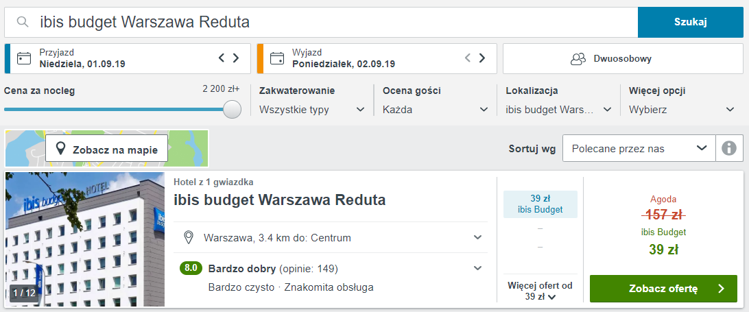Click the hotel search input field
Image resolution: width=749 pixels, height=312 pixels.
[x=321, y=22]
